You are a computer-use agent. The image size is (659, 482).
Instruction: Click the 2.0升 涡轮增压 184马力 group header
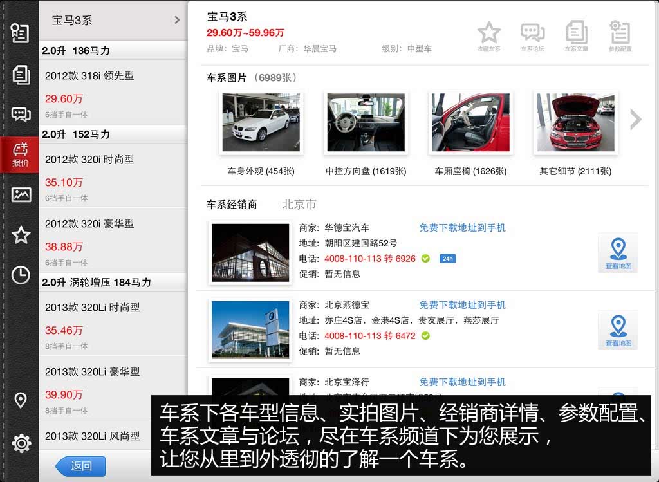[x=113, y=283]
